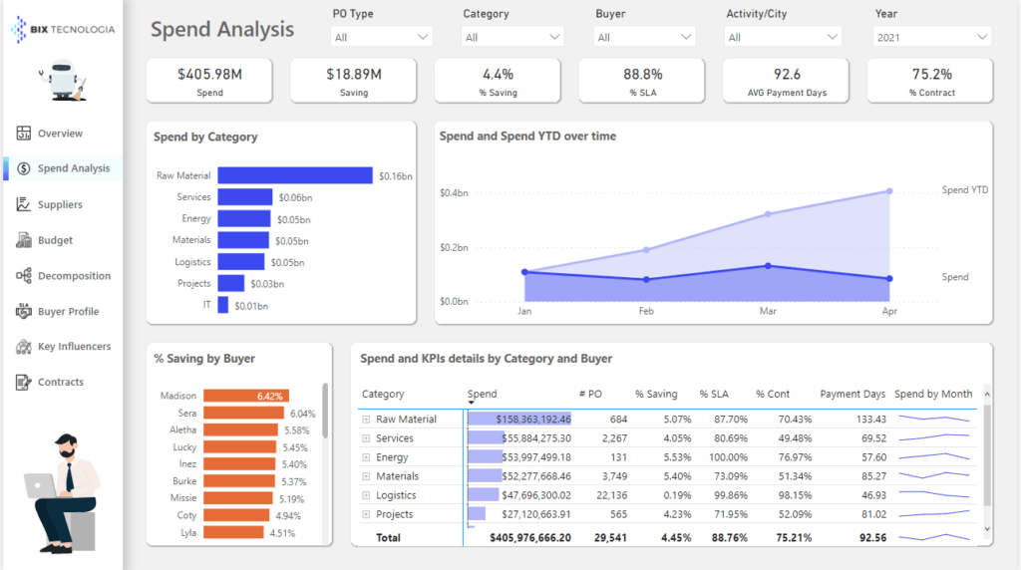Click the Spend Analysis dollar icon
The width and height of the screenshot is (1021, 570).
tap(23, 168)
